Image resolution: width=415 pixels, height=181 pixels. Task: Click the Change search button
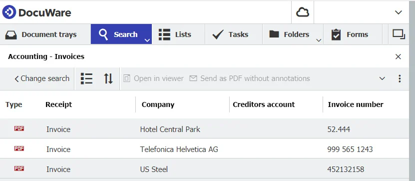point(42,78)
